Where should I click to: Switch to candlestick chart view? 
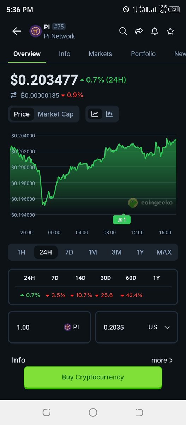click(109, 114)
